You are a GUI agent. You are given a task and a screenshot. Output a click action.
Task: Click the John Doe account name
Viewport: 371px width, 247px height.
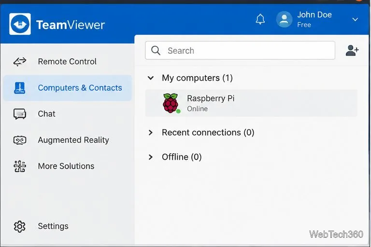coord(314,14)
